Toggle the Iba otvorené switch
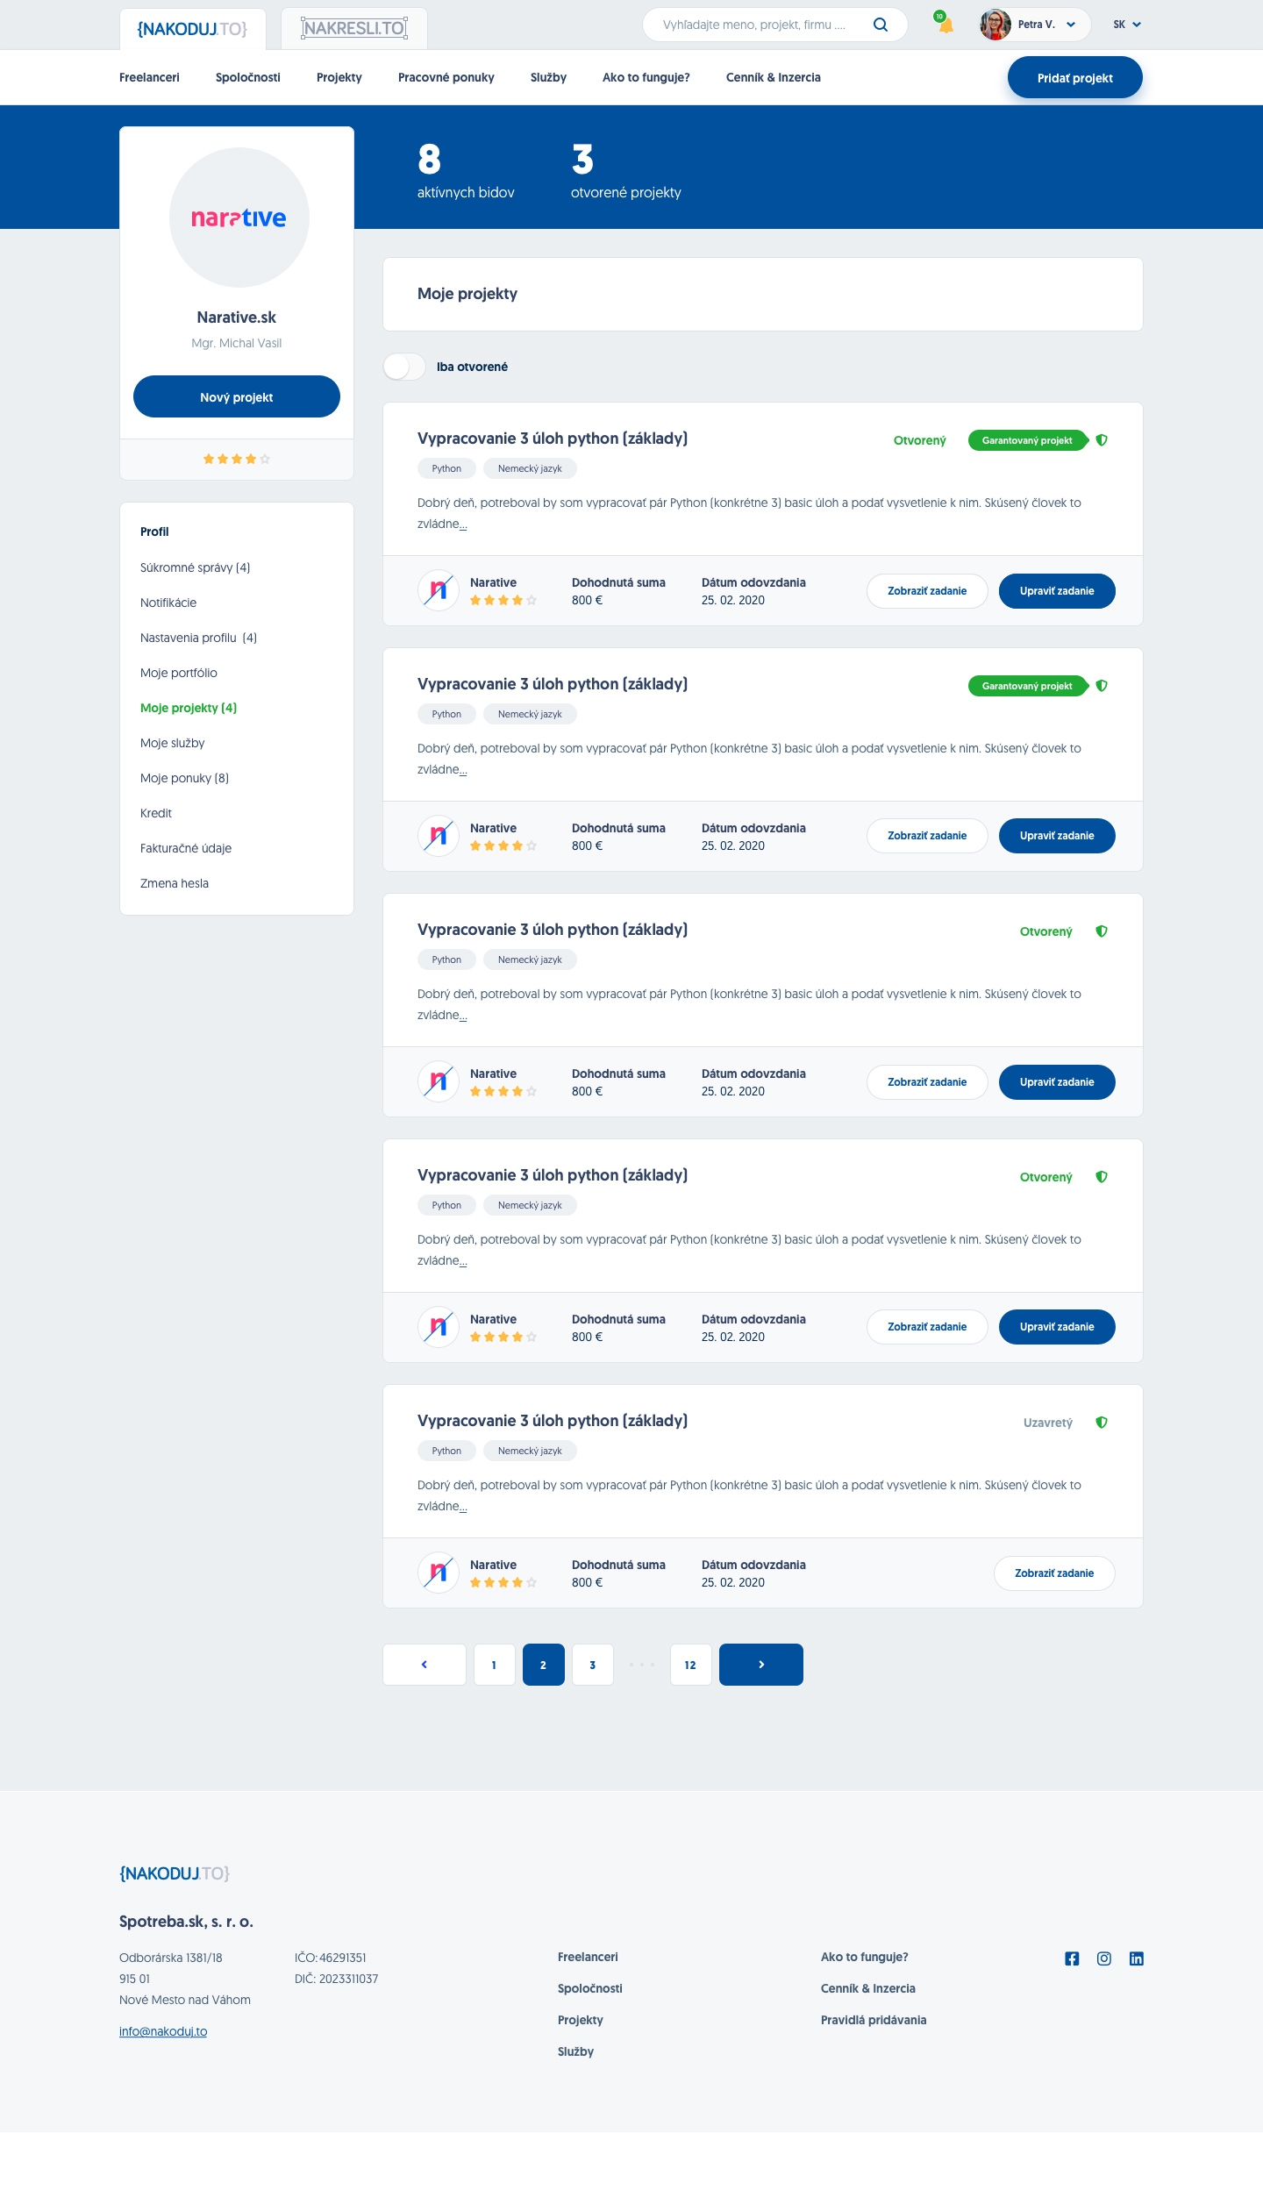The image size is (1263, 2190). 404,367
